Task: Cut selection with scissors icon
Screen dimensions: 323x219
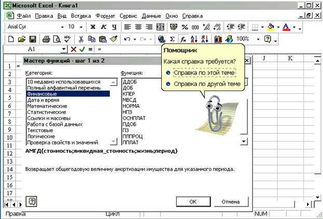Action: [81, 39]
